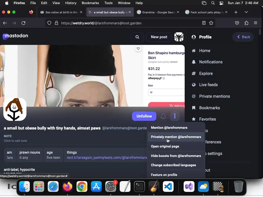Open System Settings from the Dock
The width and height of the screenshot is (263, 197).
[111, 186]
